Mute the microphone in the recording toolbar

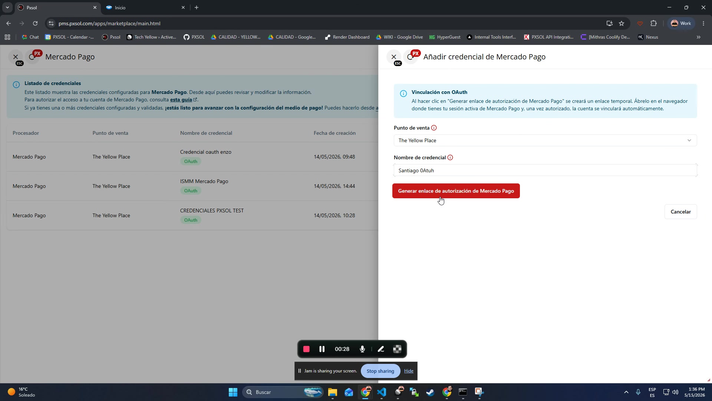pos(362,349)
